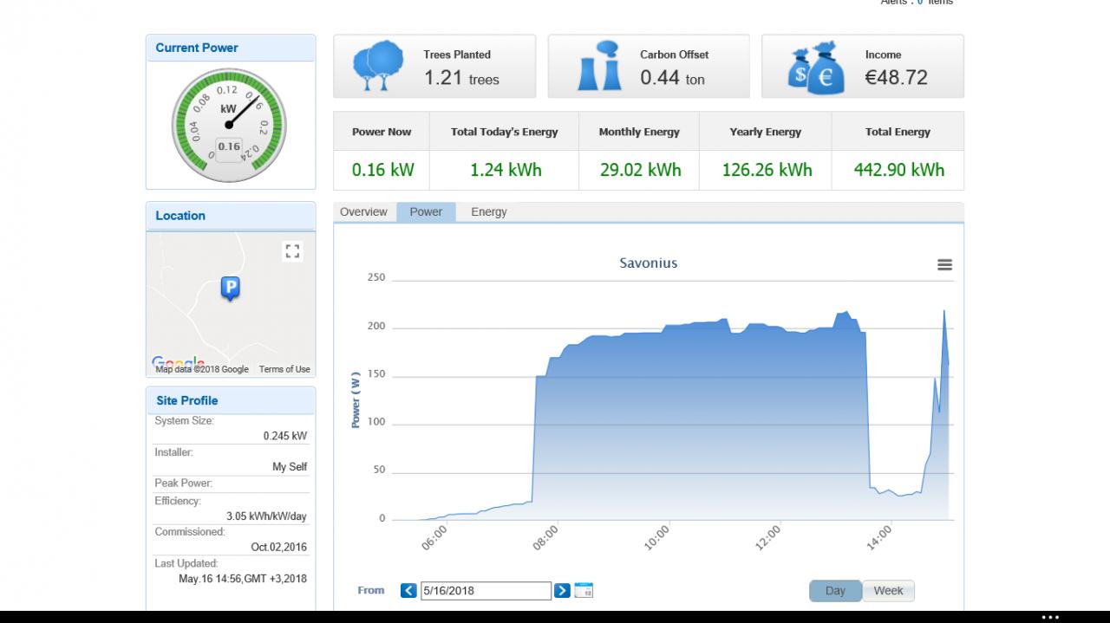Switch to the Overview tab
This screenshot has width=1110, height=623.
(363, 212)
